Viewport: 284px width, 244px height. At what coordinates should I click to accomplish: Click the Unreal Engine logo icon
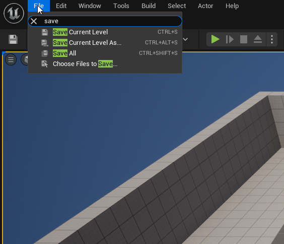(x=14, y=13)
